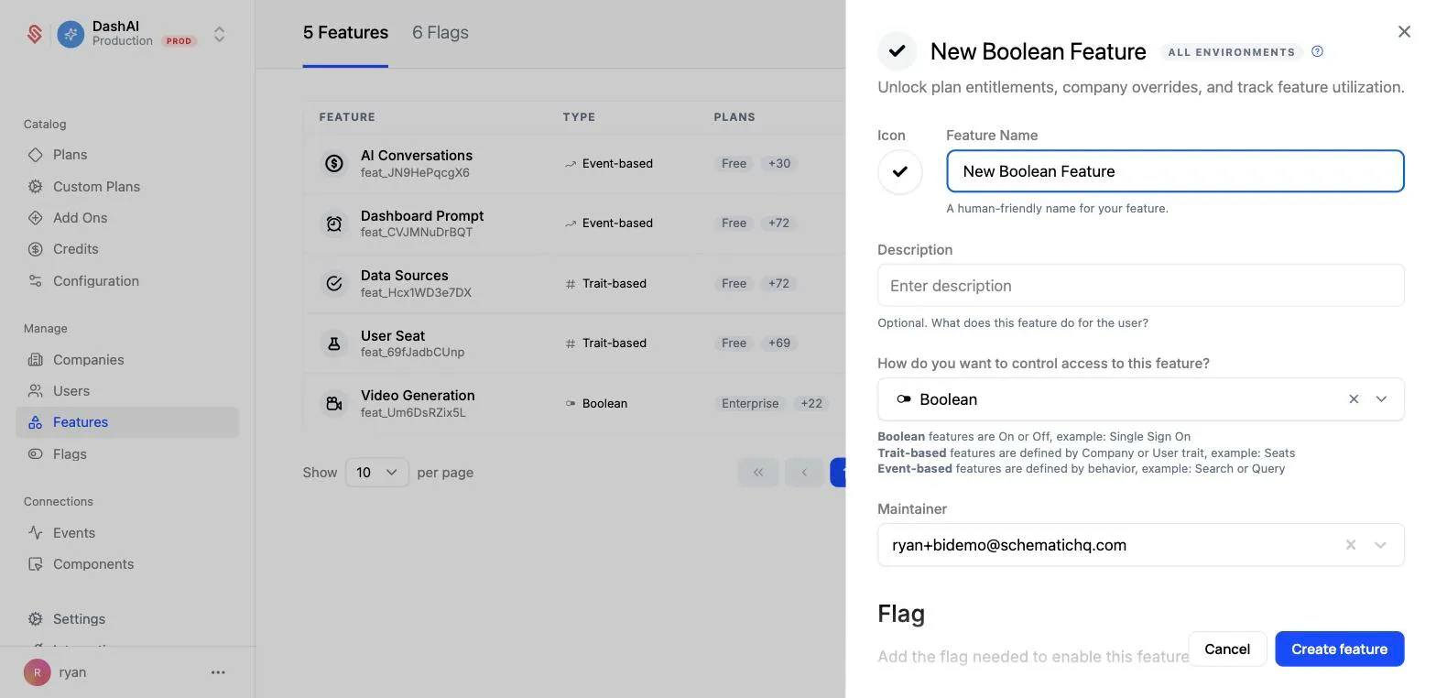
Task: Click the All Environments help icon
Action: pyautogui.click(x=1318, y=52)
